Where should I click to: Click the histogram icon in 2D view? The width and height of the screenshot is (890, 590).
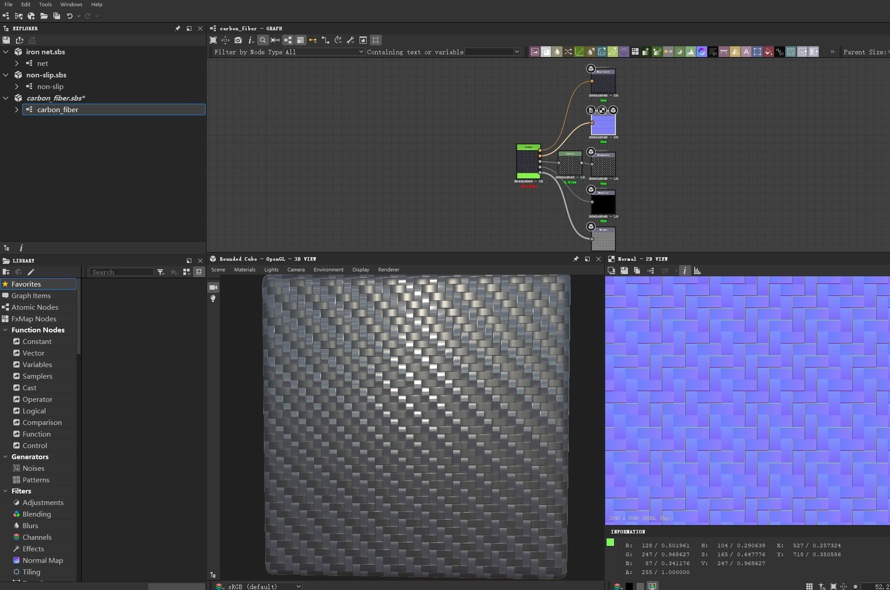[697, 271]
